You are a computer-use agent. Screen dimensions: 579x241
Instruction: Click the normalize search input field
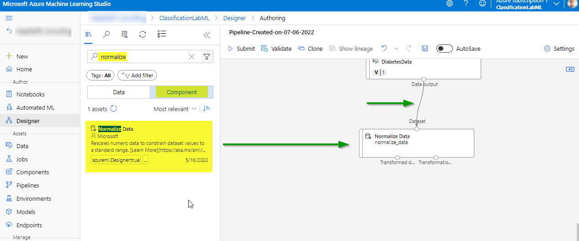pyautogui.click(x=142, y=57)
